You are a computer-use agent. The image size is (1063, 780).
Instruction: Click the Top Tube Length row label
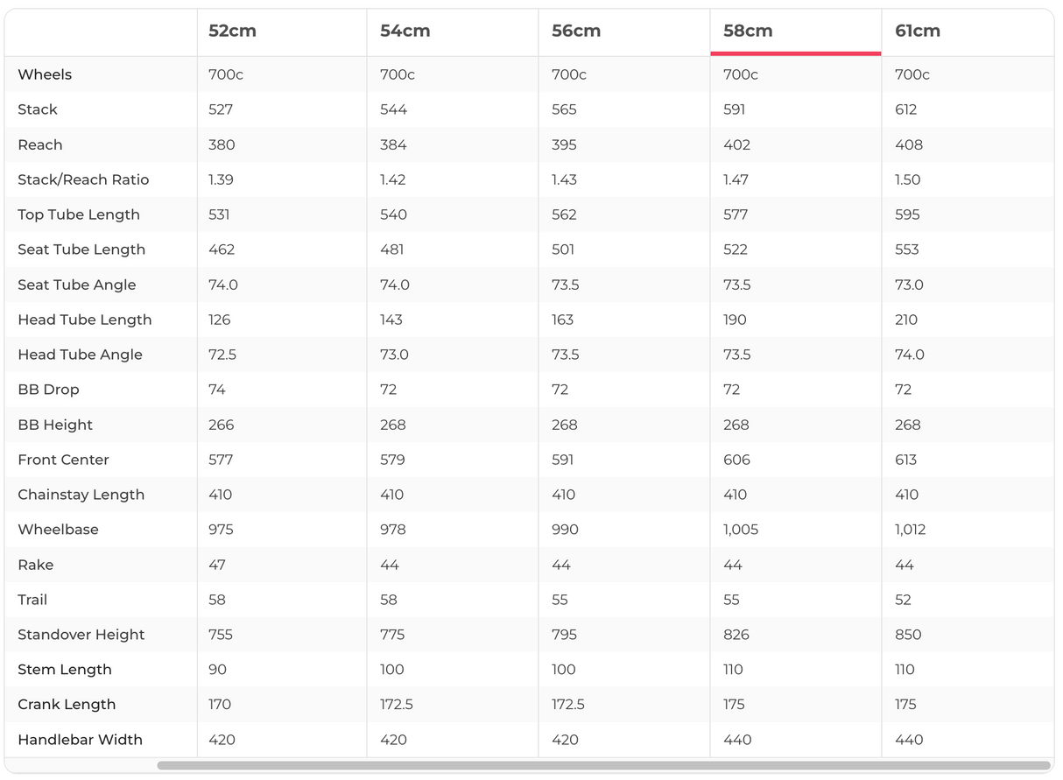[79, 214]
